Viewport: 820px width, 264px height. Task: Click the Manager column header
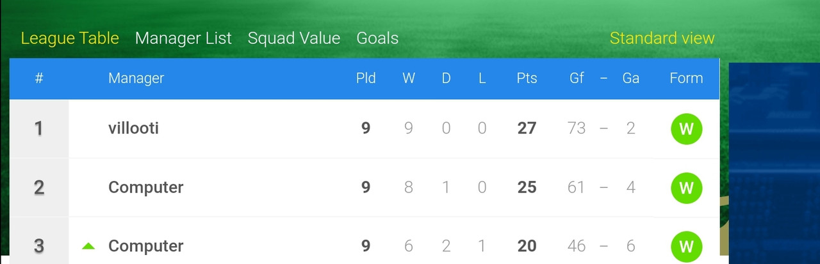[136, 79]
